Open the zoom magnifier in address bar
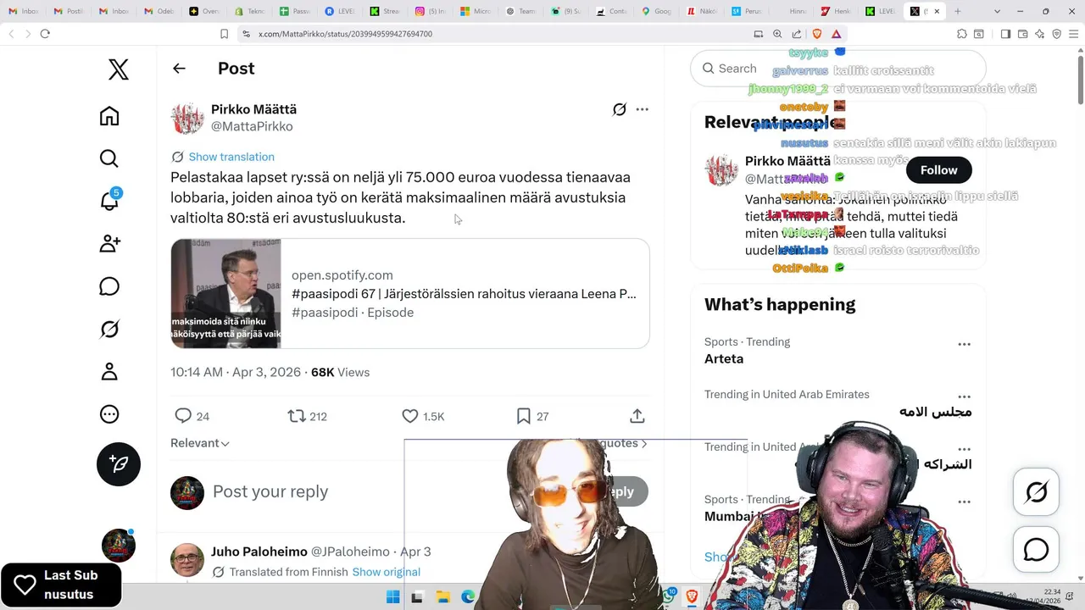 (777, 34)
